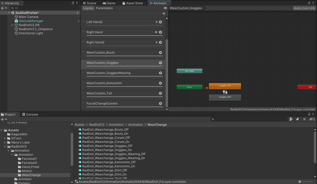This screenshot has height=184, width=317.
Task: Filter favorite assets with the star icon
Action: point(304,119)
